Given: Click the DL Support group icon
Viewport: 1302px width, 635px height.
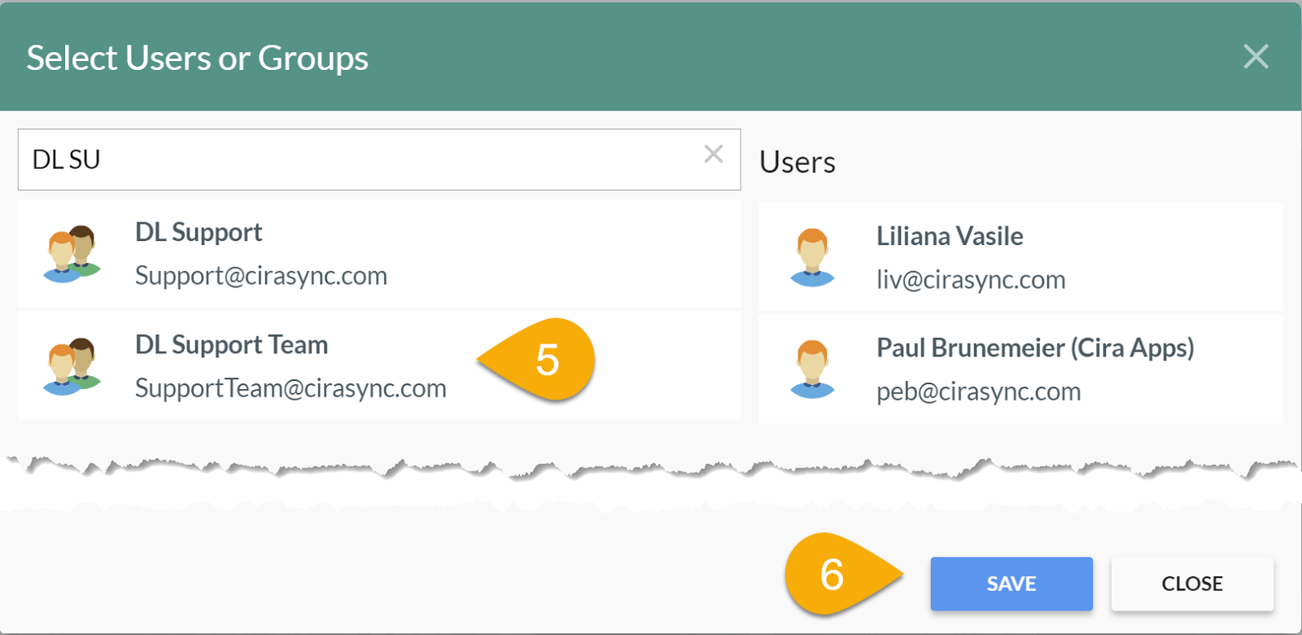Looking at the screenshot, I should coord(72,253).
